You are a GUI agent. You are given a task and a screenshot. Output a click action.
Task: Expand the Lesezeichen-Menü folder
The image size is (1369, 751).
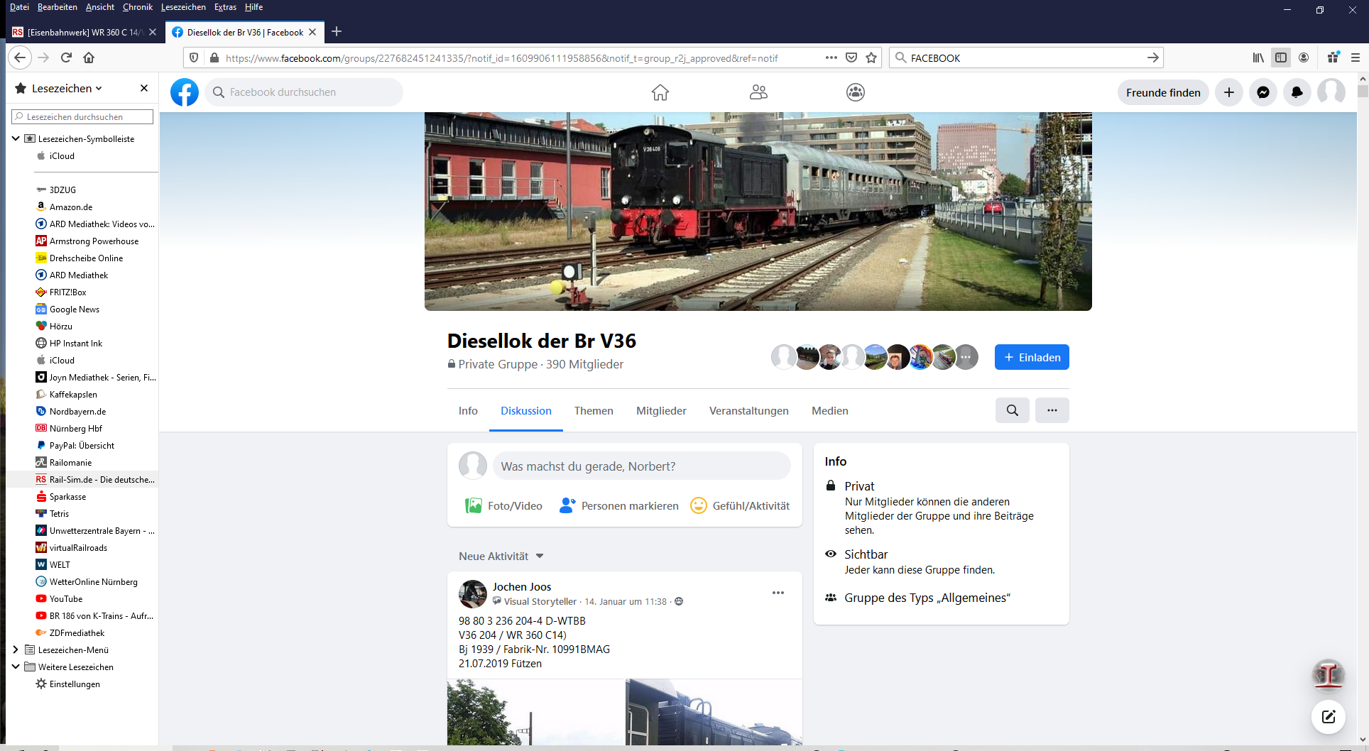(16, 649)
